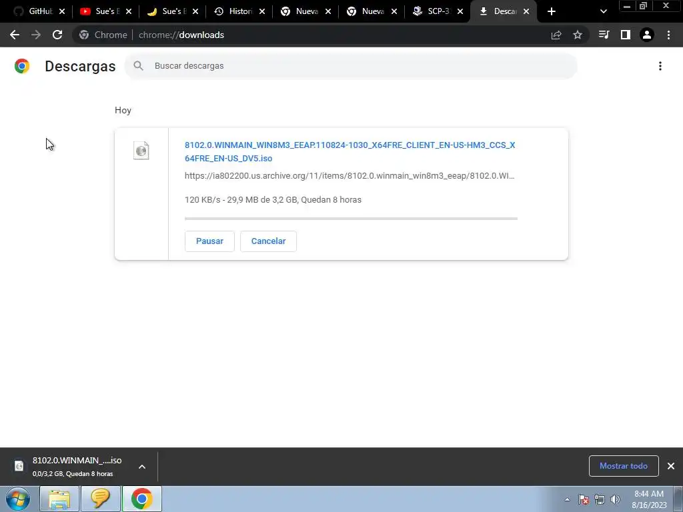Open the 8102.0.WINMAIN ISO file name link

pos(350,151)
